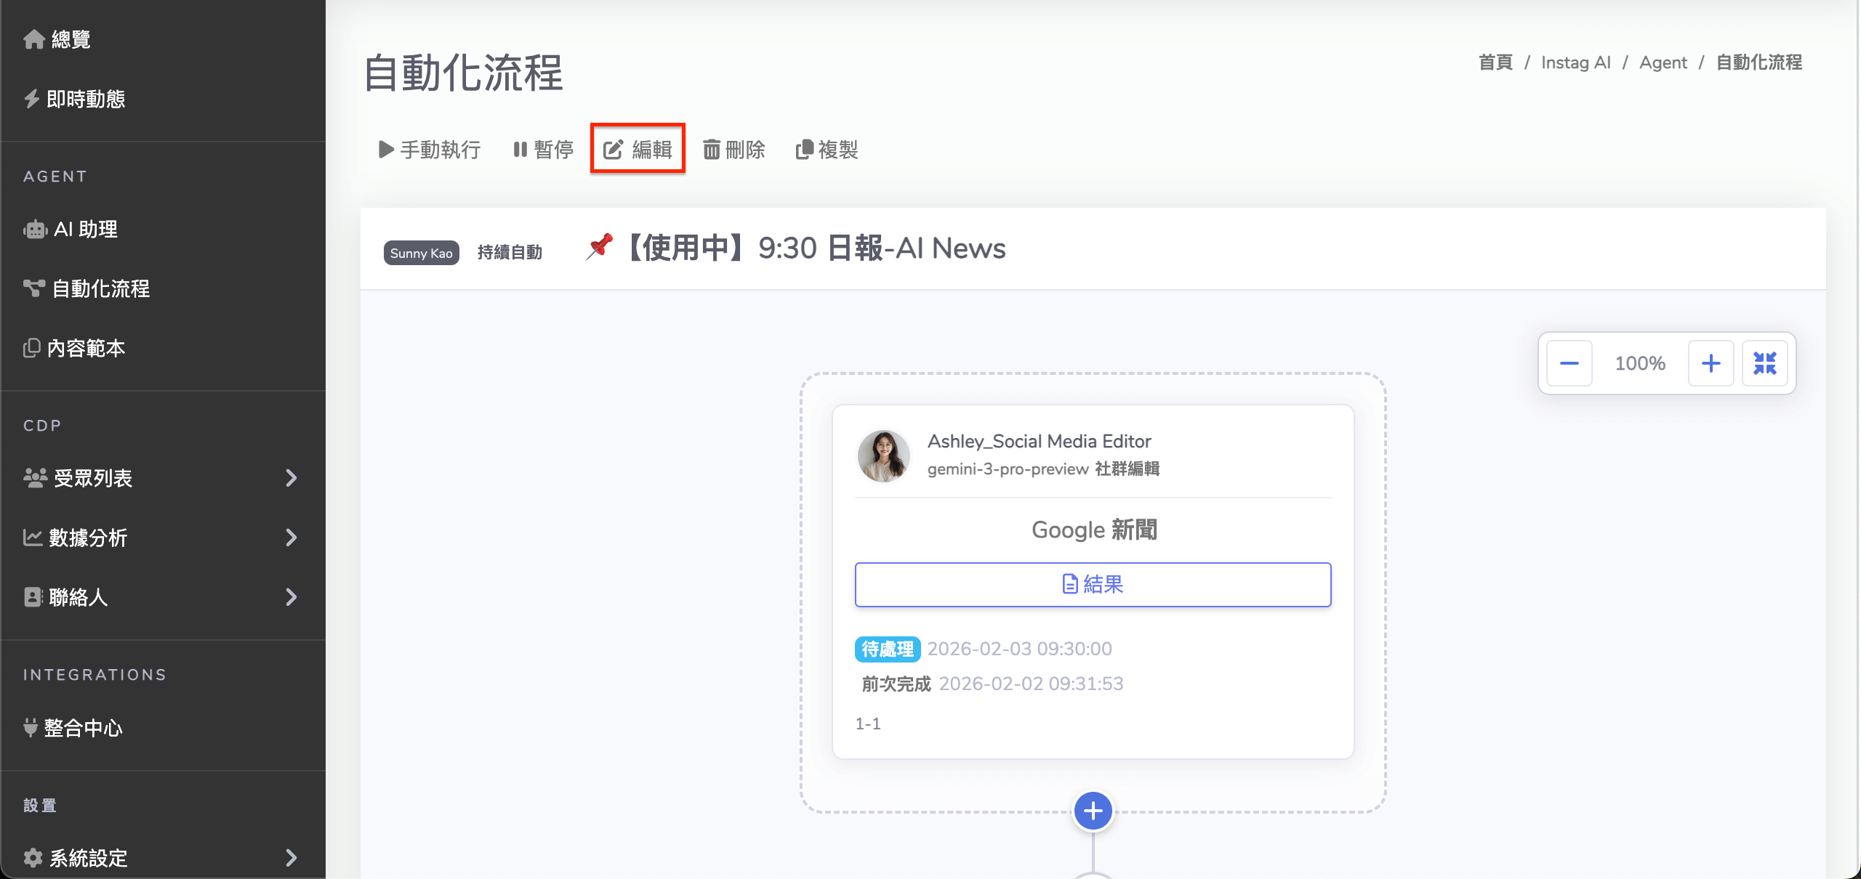Click the fit-to-screen compress icon

pyautogui.click(x=1764, y=363)
